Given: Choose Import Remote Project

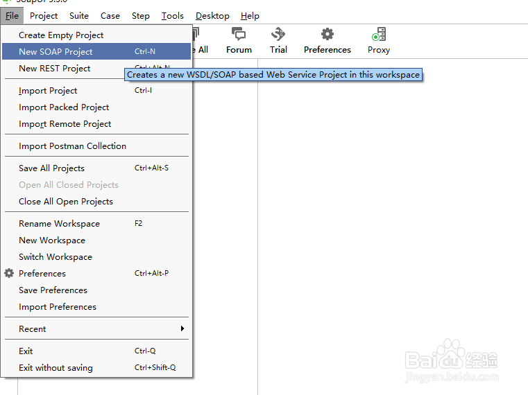Looking at the screenshot, I should (96, 124).
